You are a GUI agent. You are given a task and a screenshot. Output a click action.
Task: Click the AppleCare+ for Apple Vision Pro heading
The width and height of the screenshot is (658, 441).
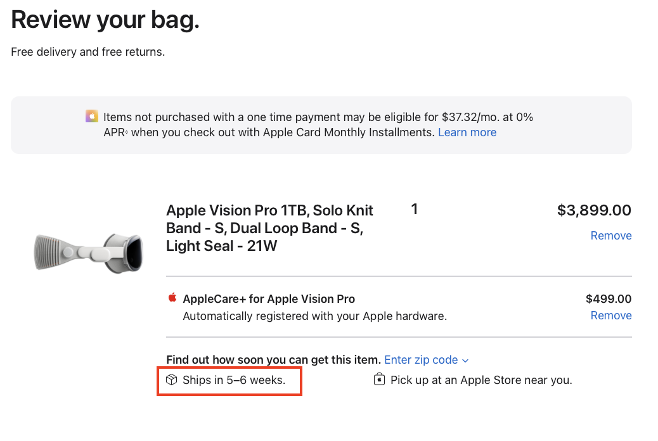[x=269, y=299]
